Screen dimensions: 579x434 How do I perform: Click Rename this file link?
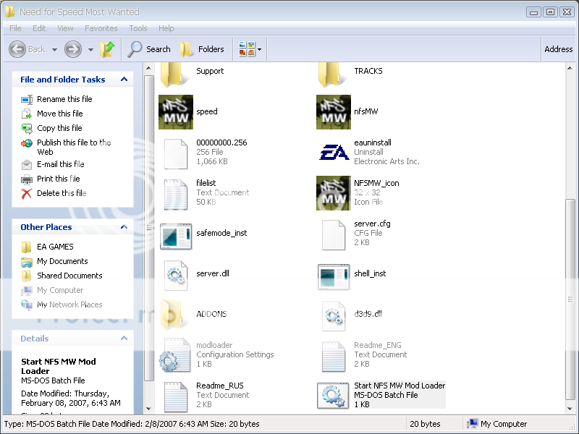(64, 99)
